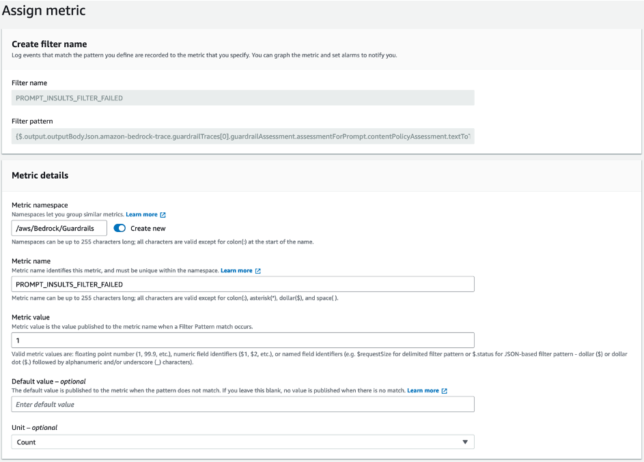Click the Metric details section heading
The width and height of the screenshot is (644, 462).
click(x=40, y=175)
